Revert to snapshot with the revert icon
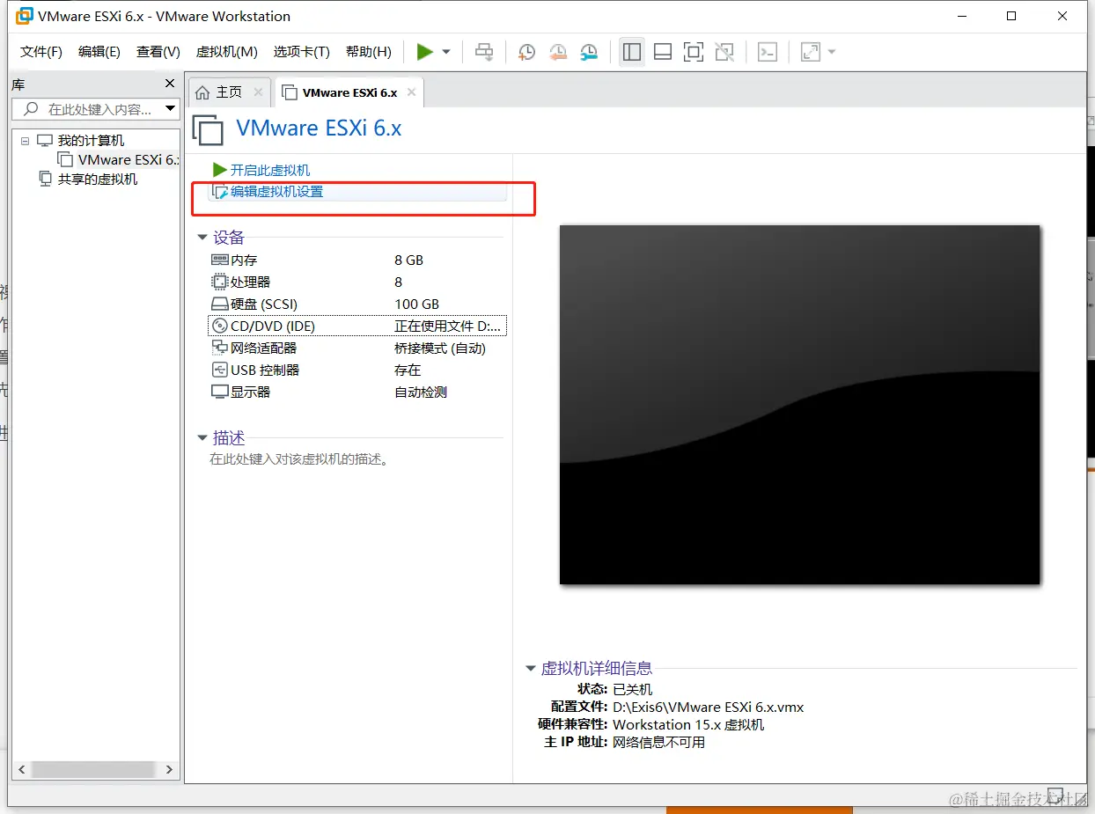The height and width of the screenshot is (814, 1095). pos(557,52)
